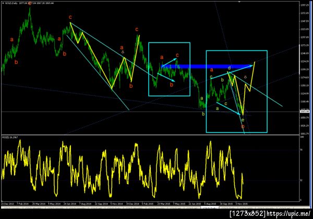Click the 3 Nov 2015 date label
Image resolution: width=313 pixels, height=219 pixels.
coord(242,204)
